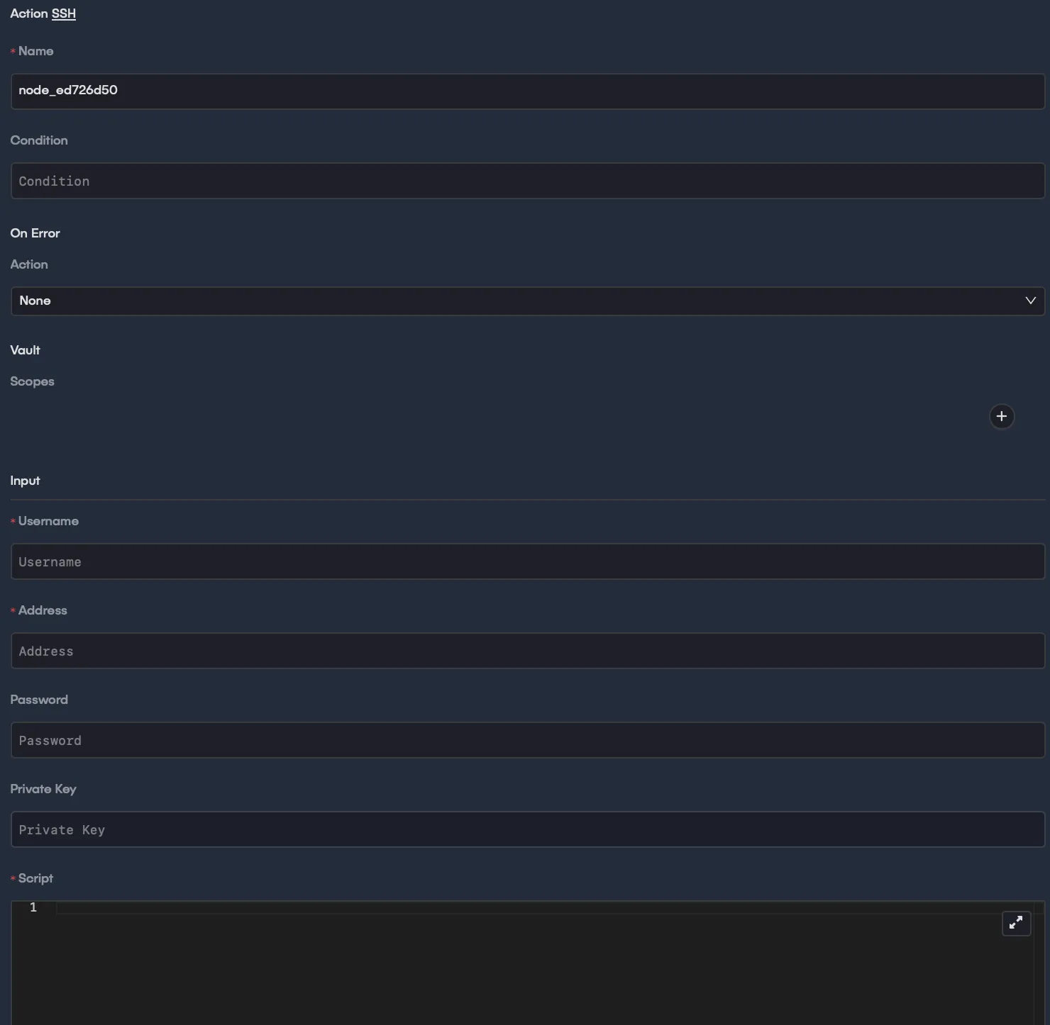Add a new Vault scope with plus icon
Image resolution: width=1050 pixels, height=1025 pixels.
(x=1001, y=416)
